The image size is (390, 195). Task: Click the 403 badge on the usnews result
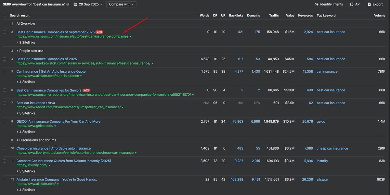[x=99, y=32]
